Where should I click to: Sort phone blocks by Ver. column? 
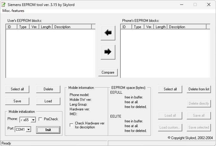(x=149, y=27)
